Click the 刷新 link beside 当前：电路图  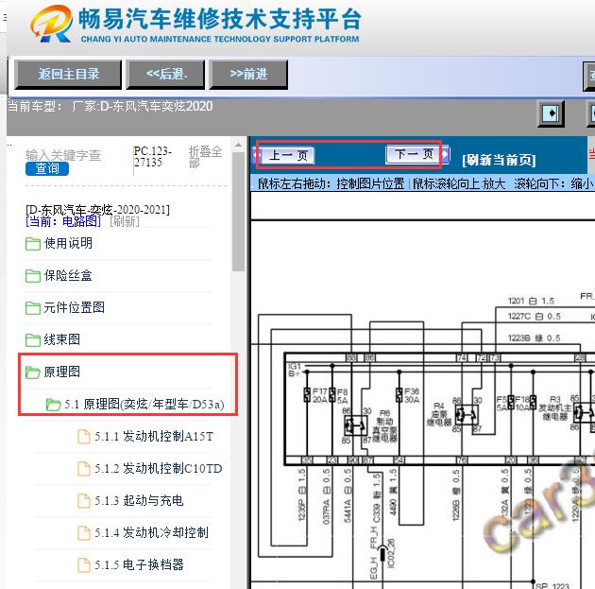[x=125, y=221]
